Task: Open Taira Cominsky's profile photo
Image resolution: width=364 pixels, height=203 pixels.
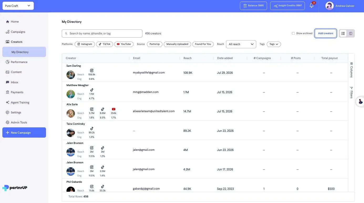Action: tap(71, 133)
